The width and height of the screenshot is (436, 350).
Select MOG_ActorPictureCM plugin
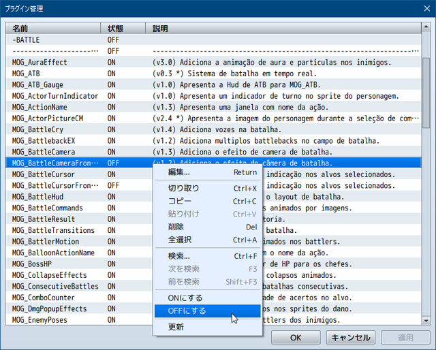[x=48, y=118]
